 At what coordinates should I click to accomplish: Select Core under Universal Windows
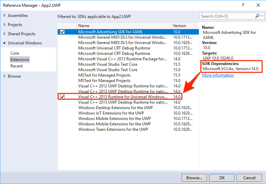click(15, 53)
